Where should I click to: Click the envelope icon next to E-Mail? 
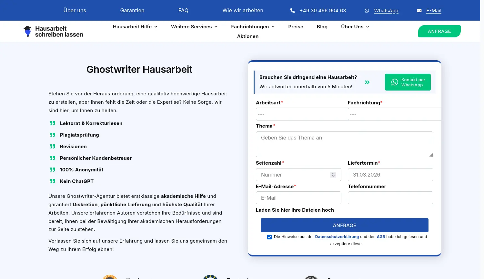click(419, 10)
